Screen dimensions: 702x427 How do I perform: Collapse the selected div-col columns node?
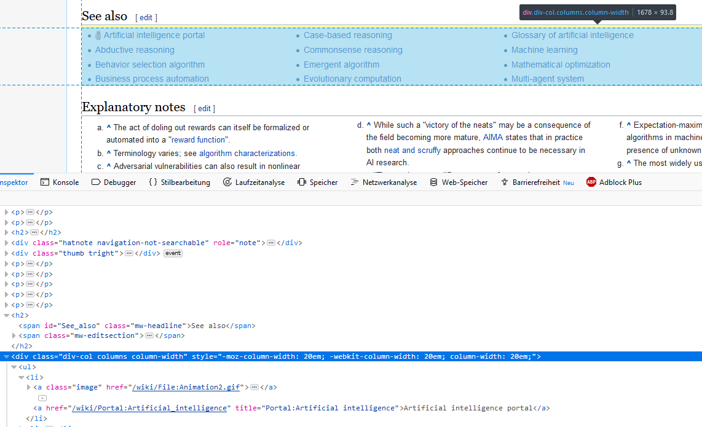7,356
